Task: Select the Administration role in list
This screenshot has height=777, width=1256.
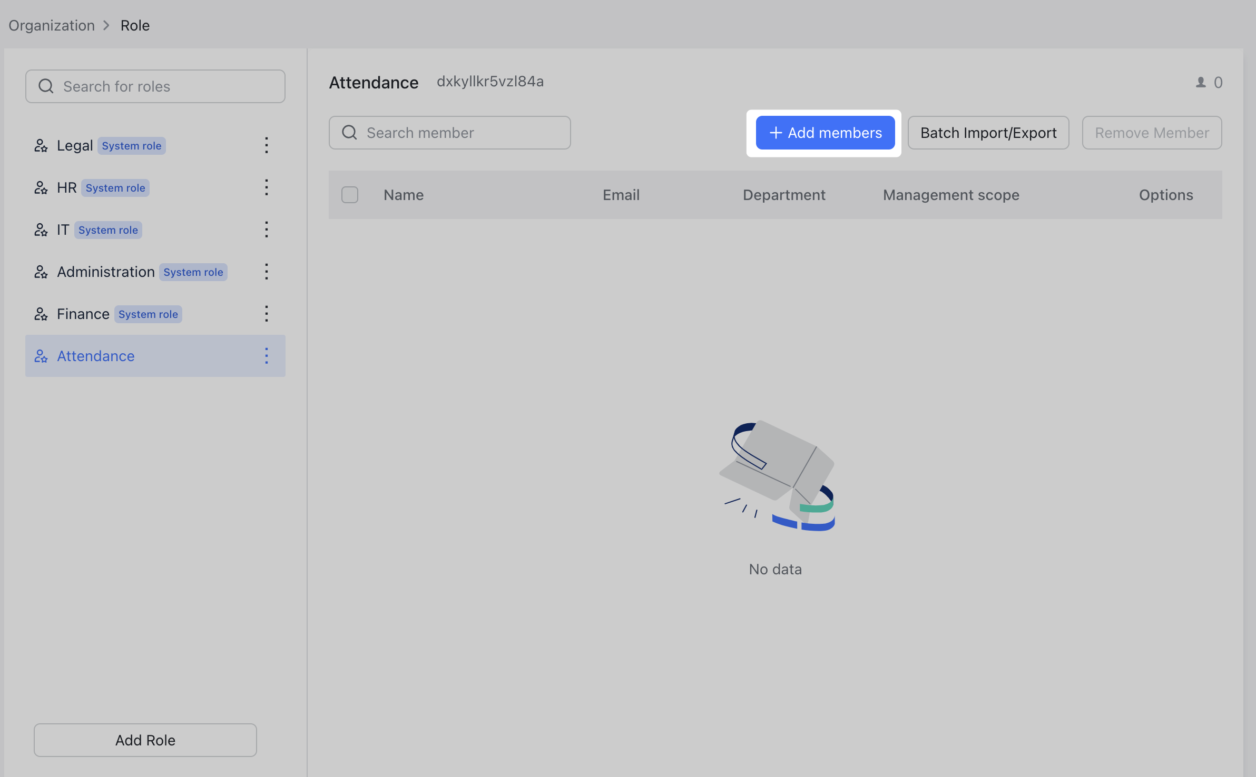Action: click(x=105, y=272)
